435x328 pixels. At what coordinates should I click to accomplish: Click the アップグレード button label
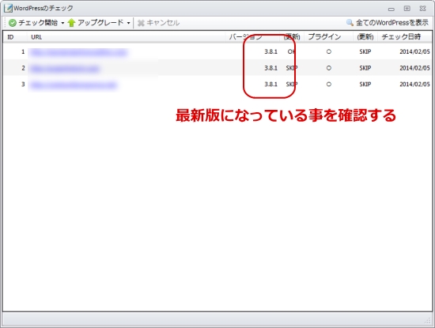100,23
